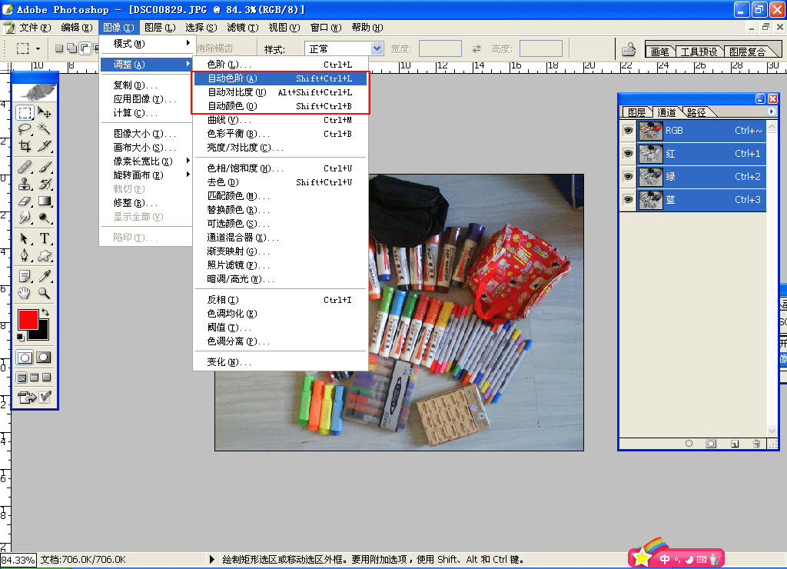This screenshot has width=787, height=569.
Task: Toggle visibility of the 绿 channel
Action: [x=628, y=177]
